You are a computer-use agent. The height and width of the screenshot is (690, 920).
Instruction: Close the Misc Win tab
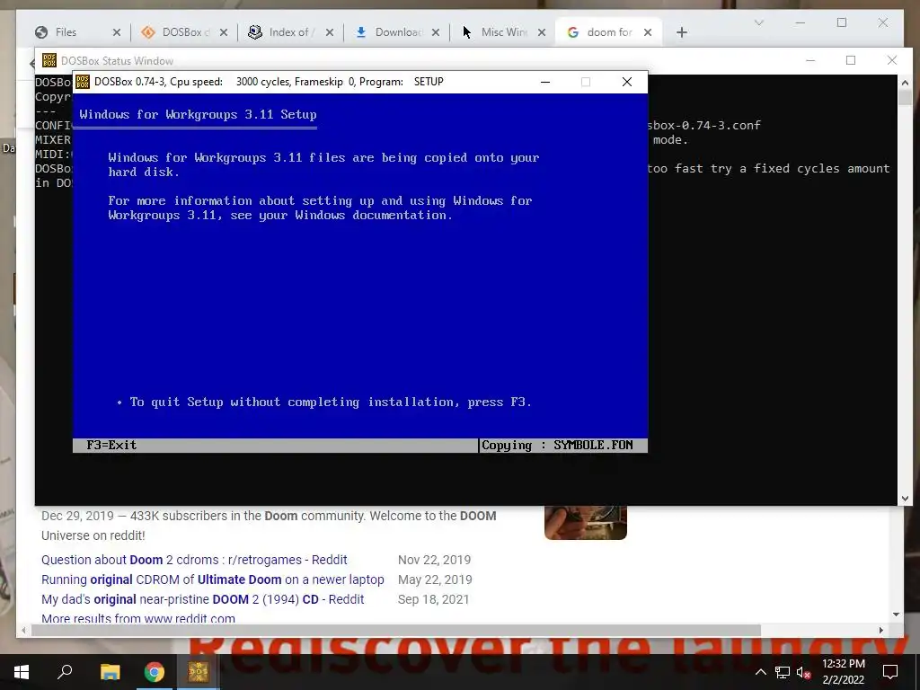(542, 33)
